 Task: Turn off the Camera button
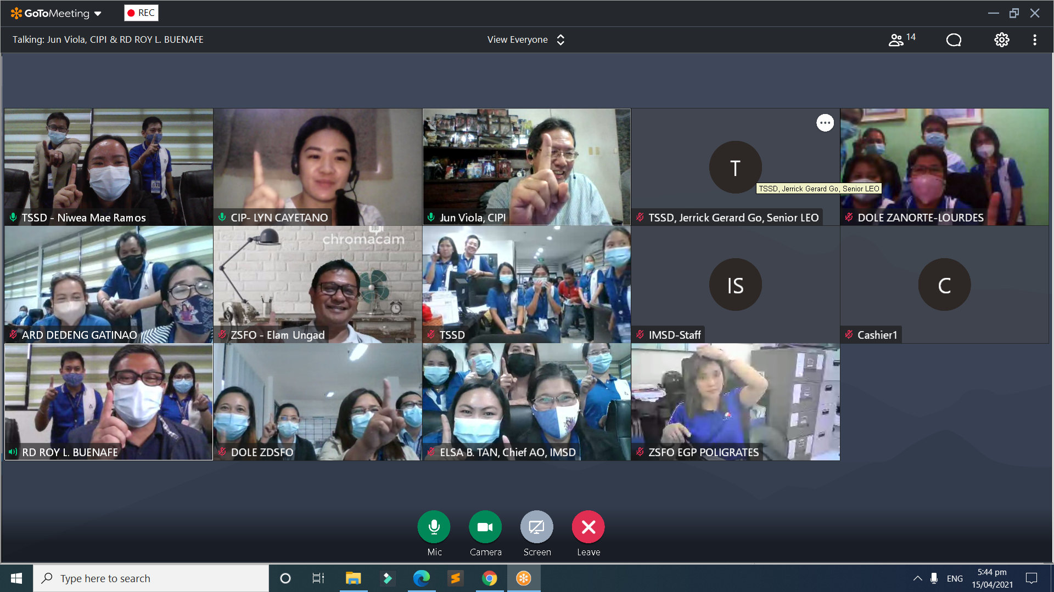coord(485,527)
